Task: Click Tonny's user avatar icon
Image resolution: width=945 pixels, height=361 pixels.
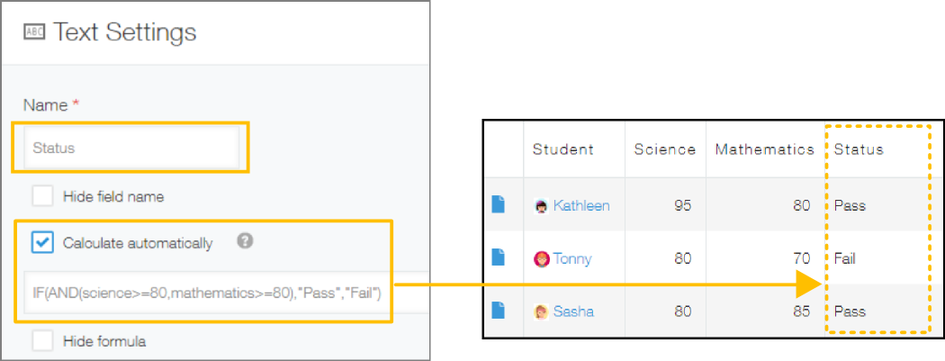Action: (x=541, y=259)
